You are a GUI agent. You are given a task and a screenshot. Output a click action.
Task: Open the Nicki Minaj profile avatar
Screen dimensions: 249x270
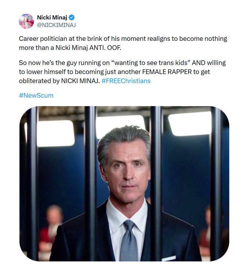pos(26,21)
